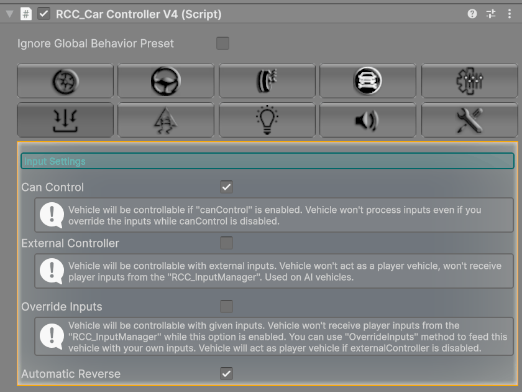Image resolution: width=522 pixels, height=392 pixels.
Task: Click the Can Control label
Action: 53,187
